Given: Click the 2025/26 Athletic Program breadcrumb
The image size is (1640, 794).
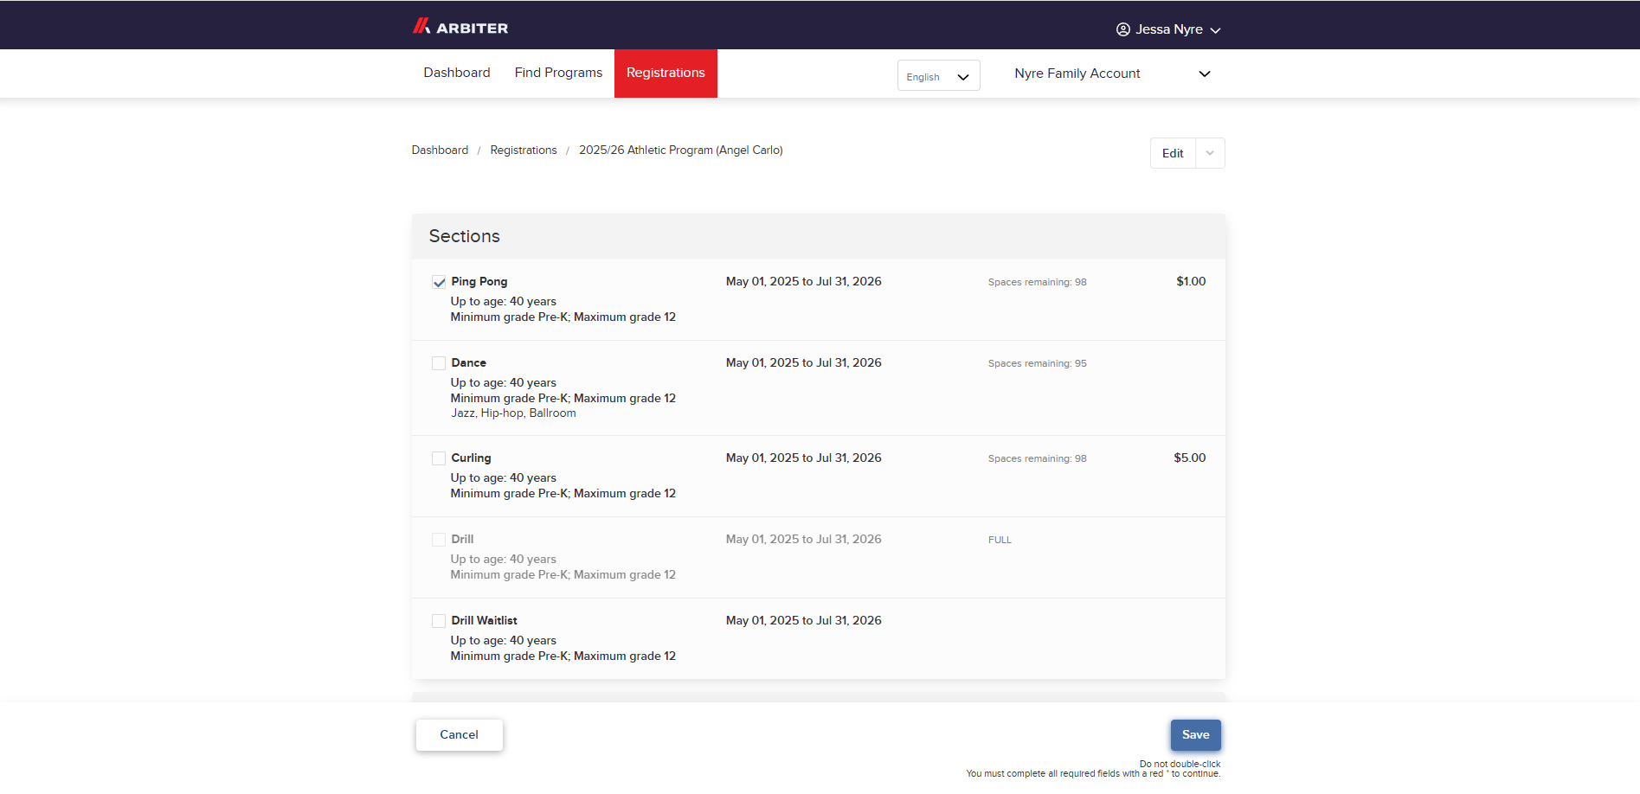Looking at the screenshot, I should [680, 150].
